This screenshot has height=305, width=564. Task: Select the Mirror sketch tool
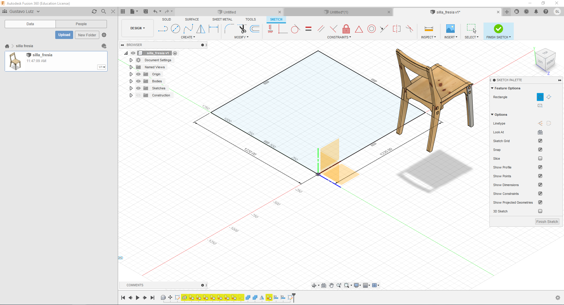201,29
